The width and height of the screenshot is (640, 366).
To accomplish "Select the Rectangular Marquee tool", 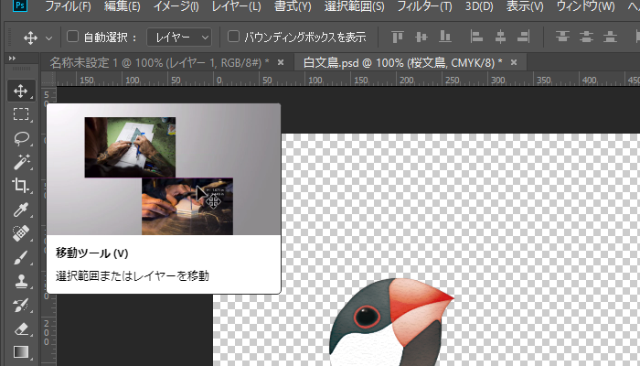I will click(x=21, y=114).
